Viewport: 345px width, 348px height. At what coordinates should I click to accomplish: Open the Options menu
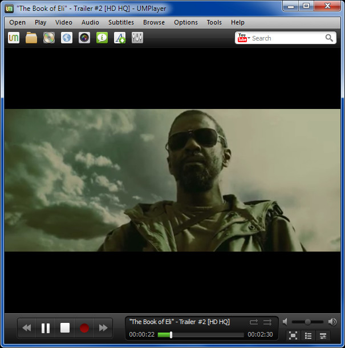tap(186, 22)
